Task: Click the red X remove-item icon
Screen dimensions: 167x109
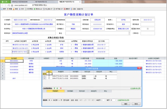Action: pos(61,88)
